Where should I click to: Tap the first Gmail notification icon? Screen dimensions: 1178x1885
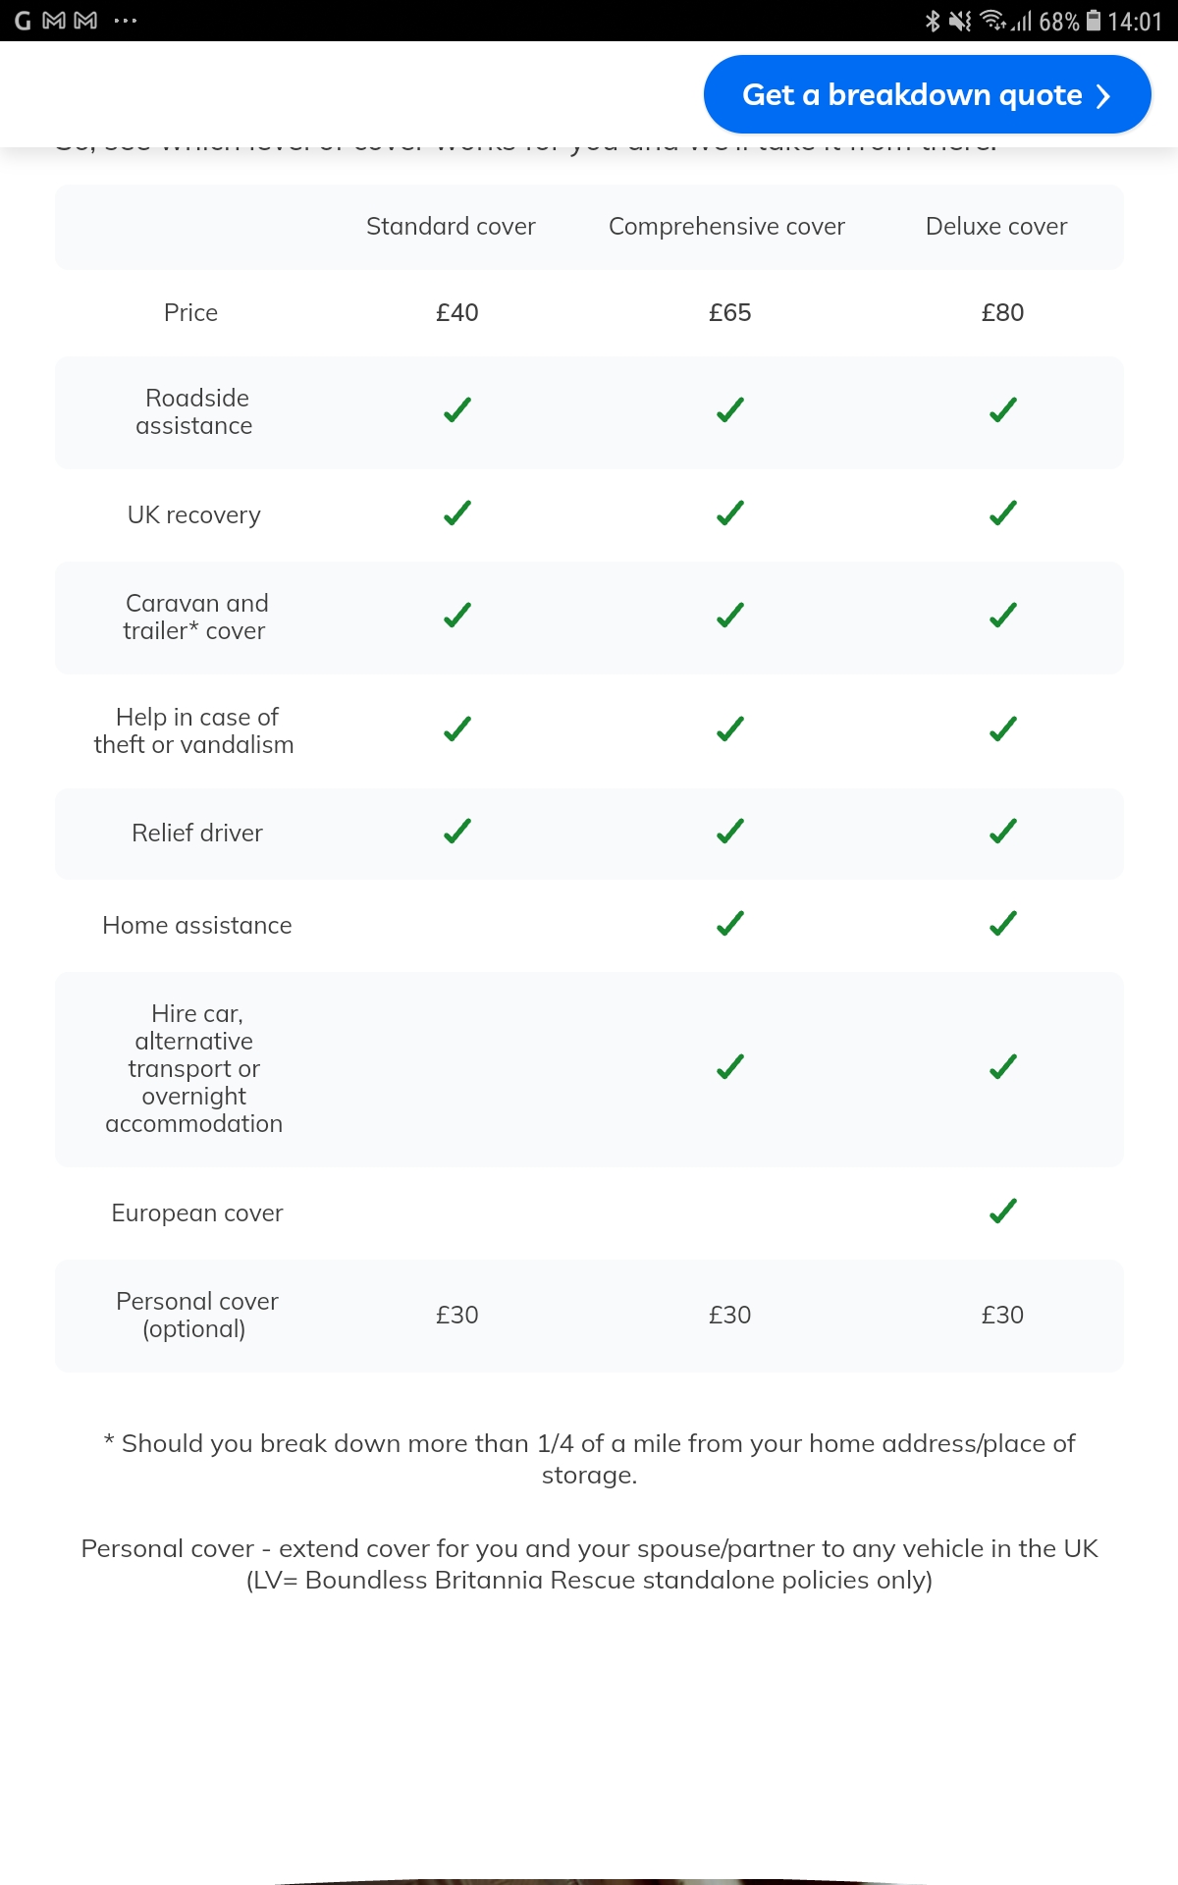point(54,21)
